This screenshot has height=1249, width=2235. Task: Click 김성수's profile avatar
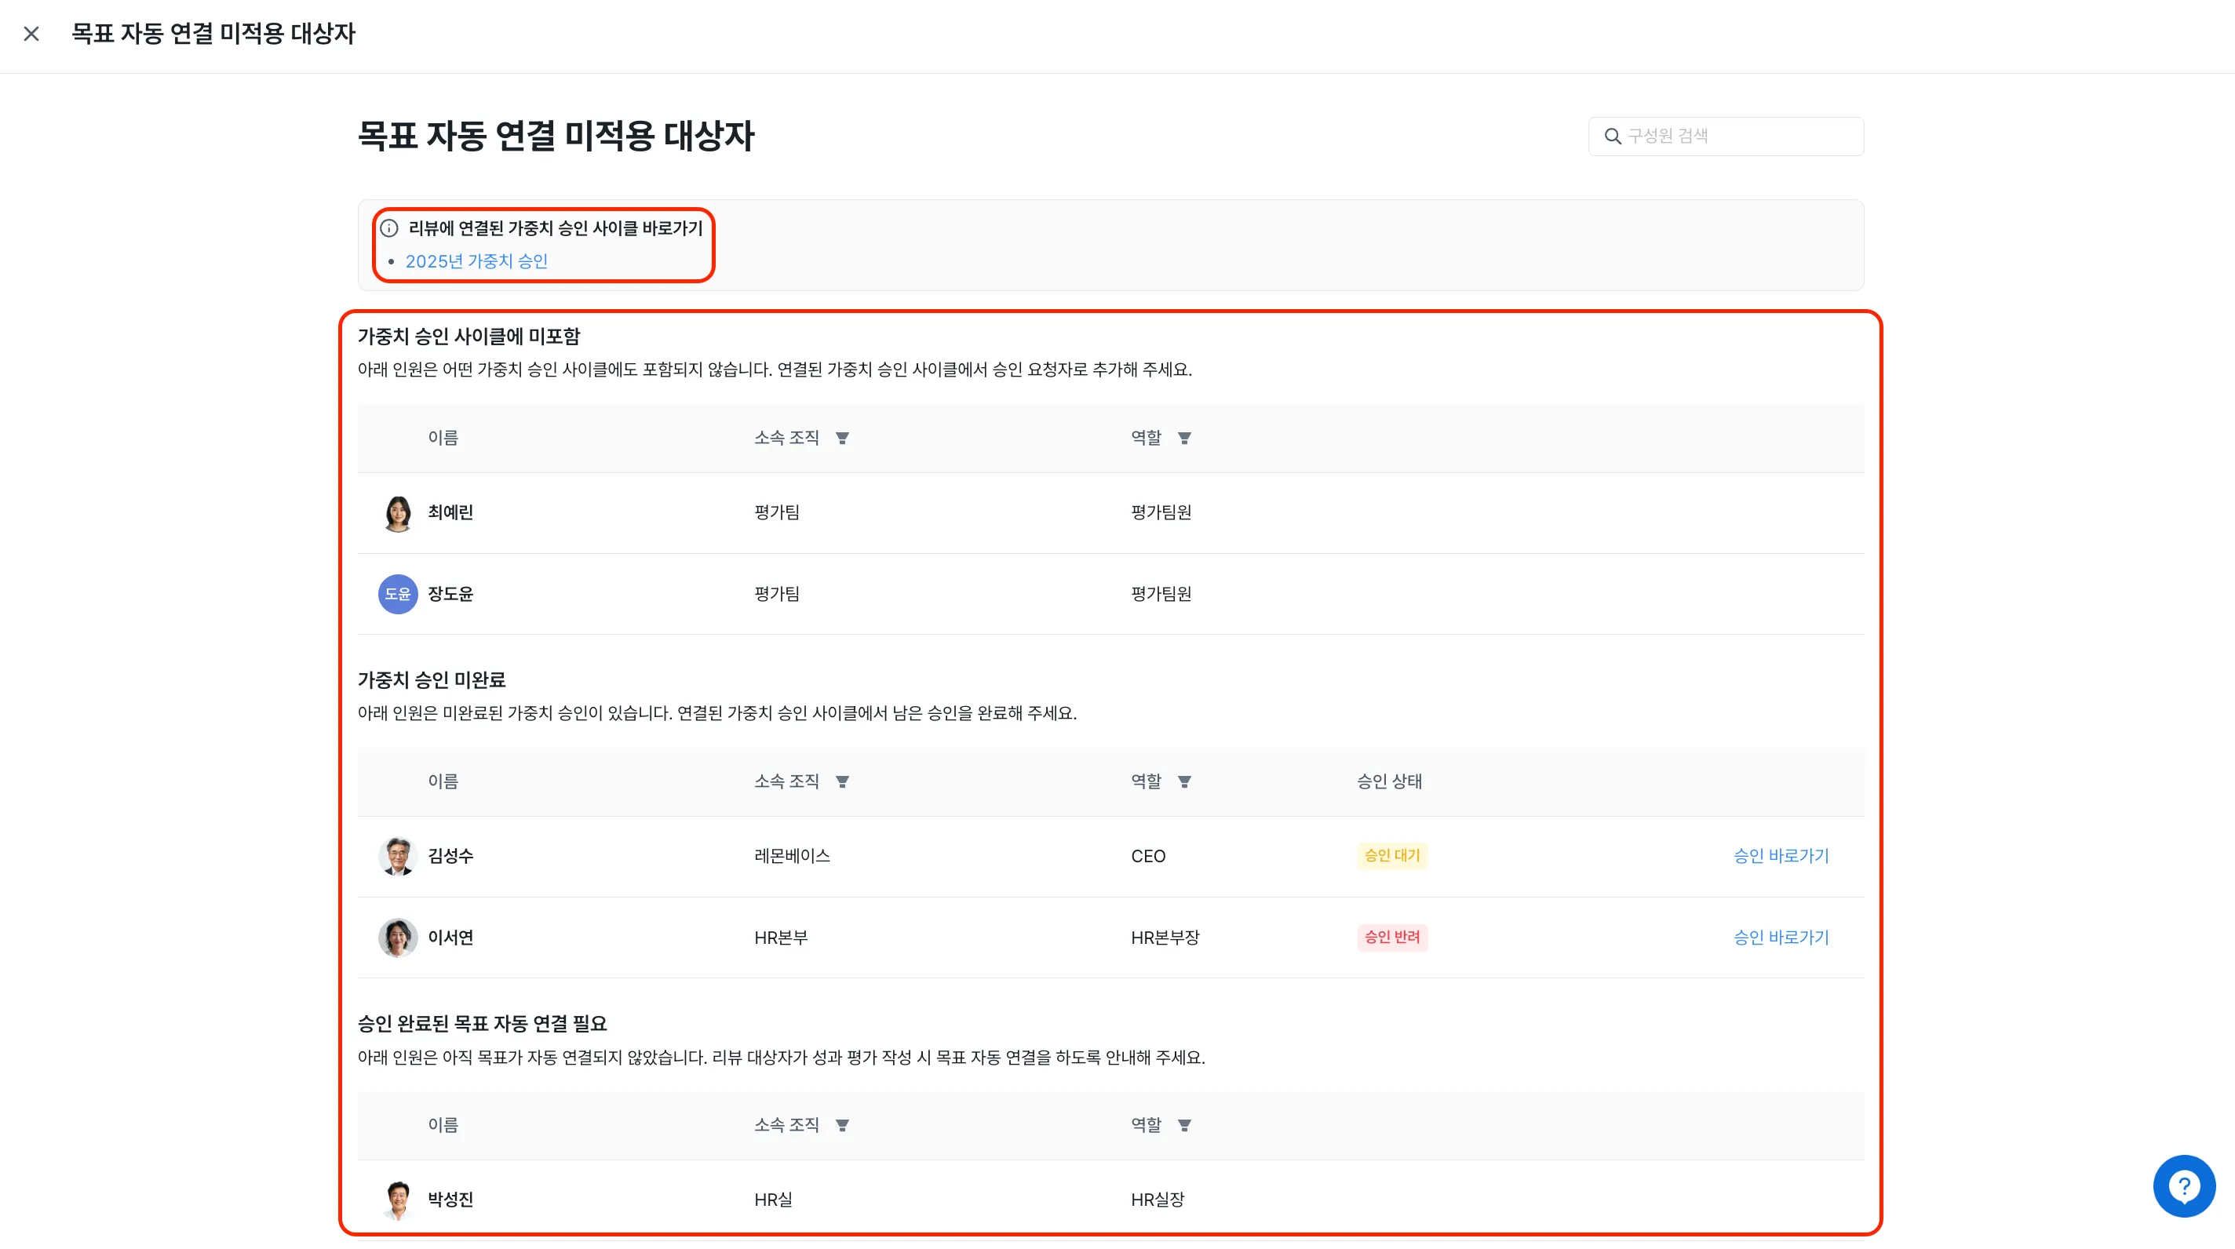pos(397,856)
